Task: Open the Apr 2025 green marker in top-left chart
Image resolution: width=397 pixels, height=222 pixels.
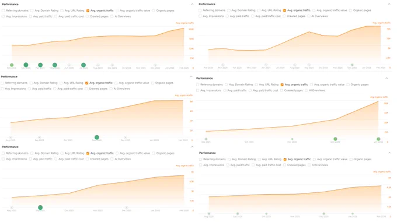Action: tap(40, 65)
